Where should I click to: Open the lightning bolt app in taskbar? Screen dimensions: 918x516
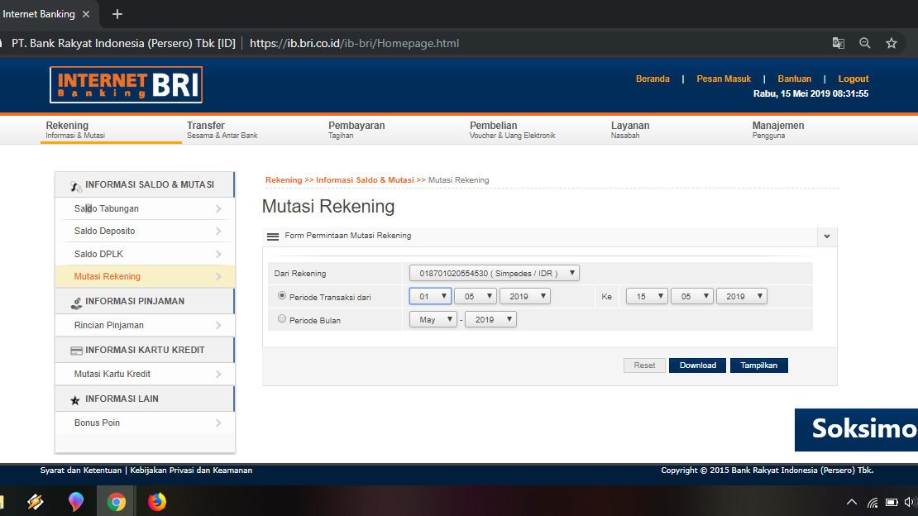(x=35, y=502)
